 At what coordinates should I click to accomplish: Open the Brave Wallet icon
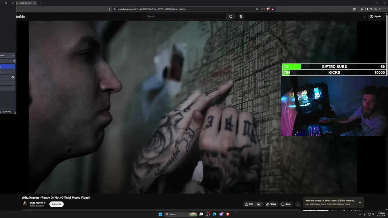pyautogui.click(x=371, y=9)
